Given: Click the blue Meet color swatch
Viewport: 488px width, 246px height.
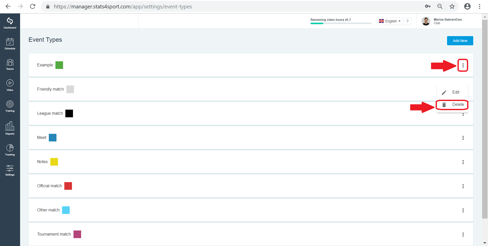Looking at the screenshot, I should [x=53, y=138].
